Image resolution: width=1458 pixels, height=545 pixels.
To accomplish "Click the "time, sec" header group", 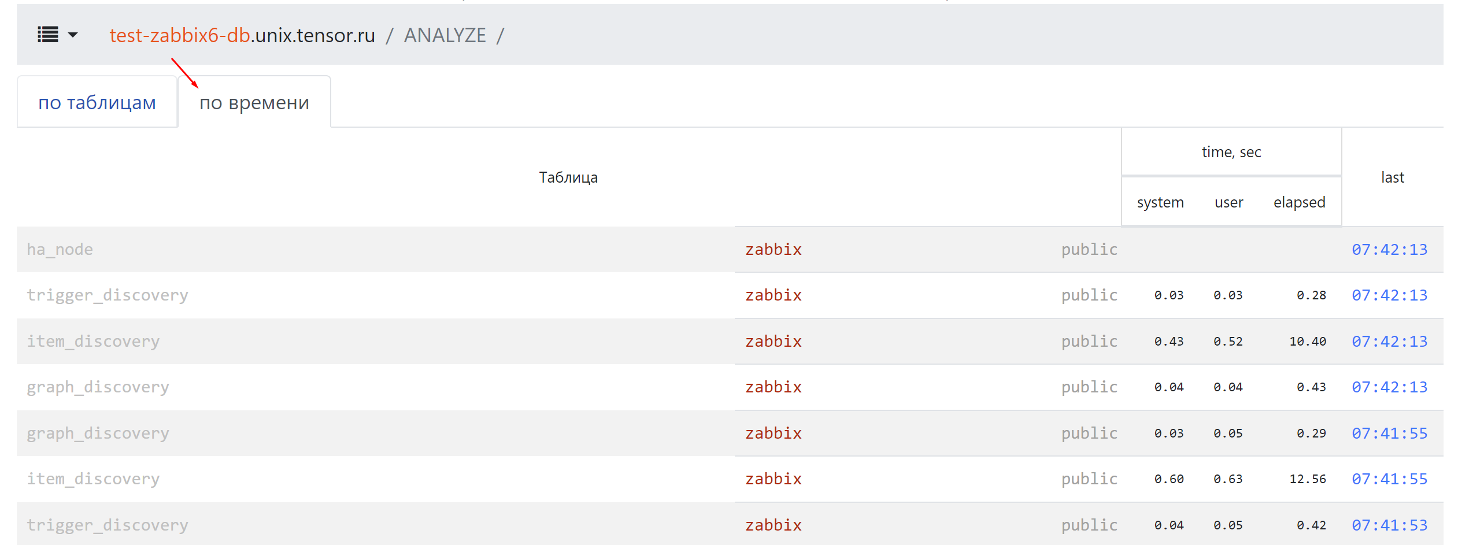I will pos(1231,152).
